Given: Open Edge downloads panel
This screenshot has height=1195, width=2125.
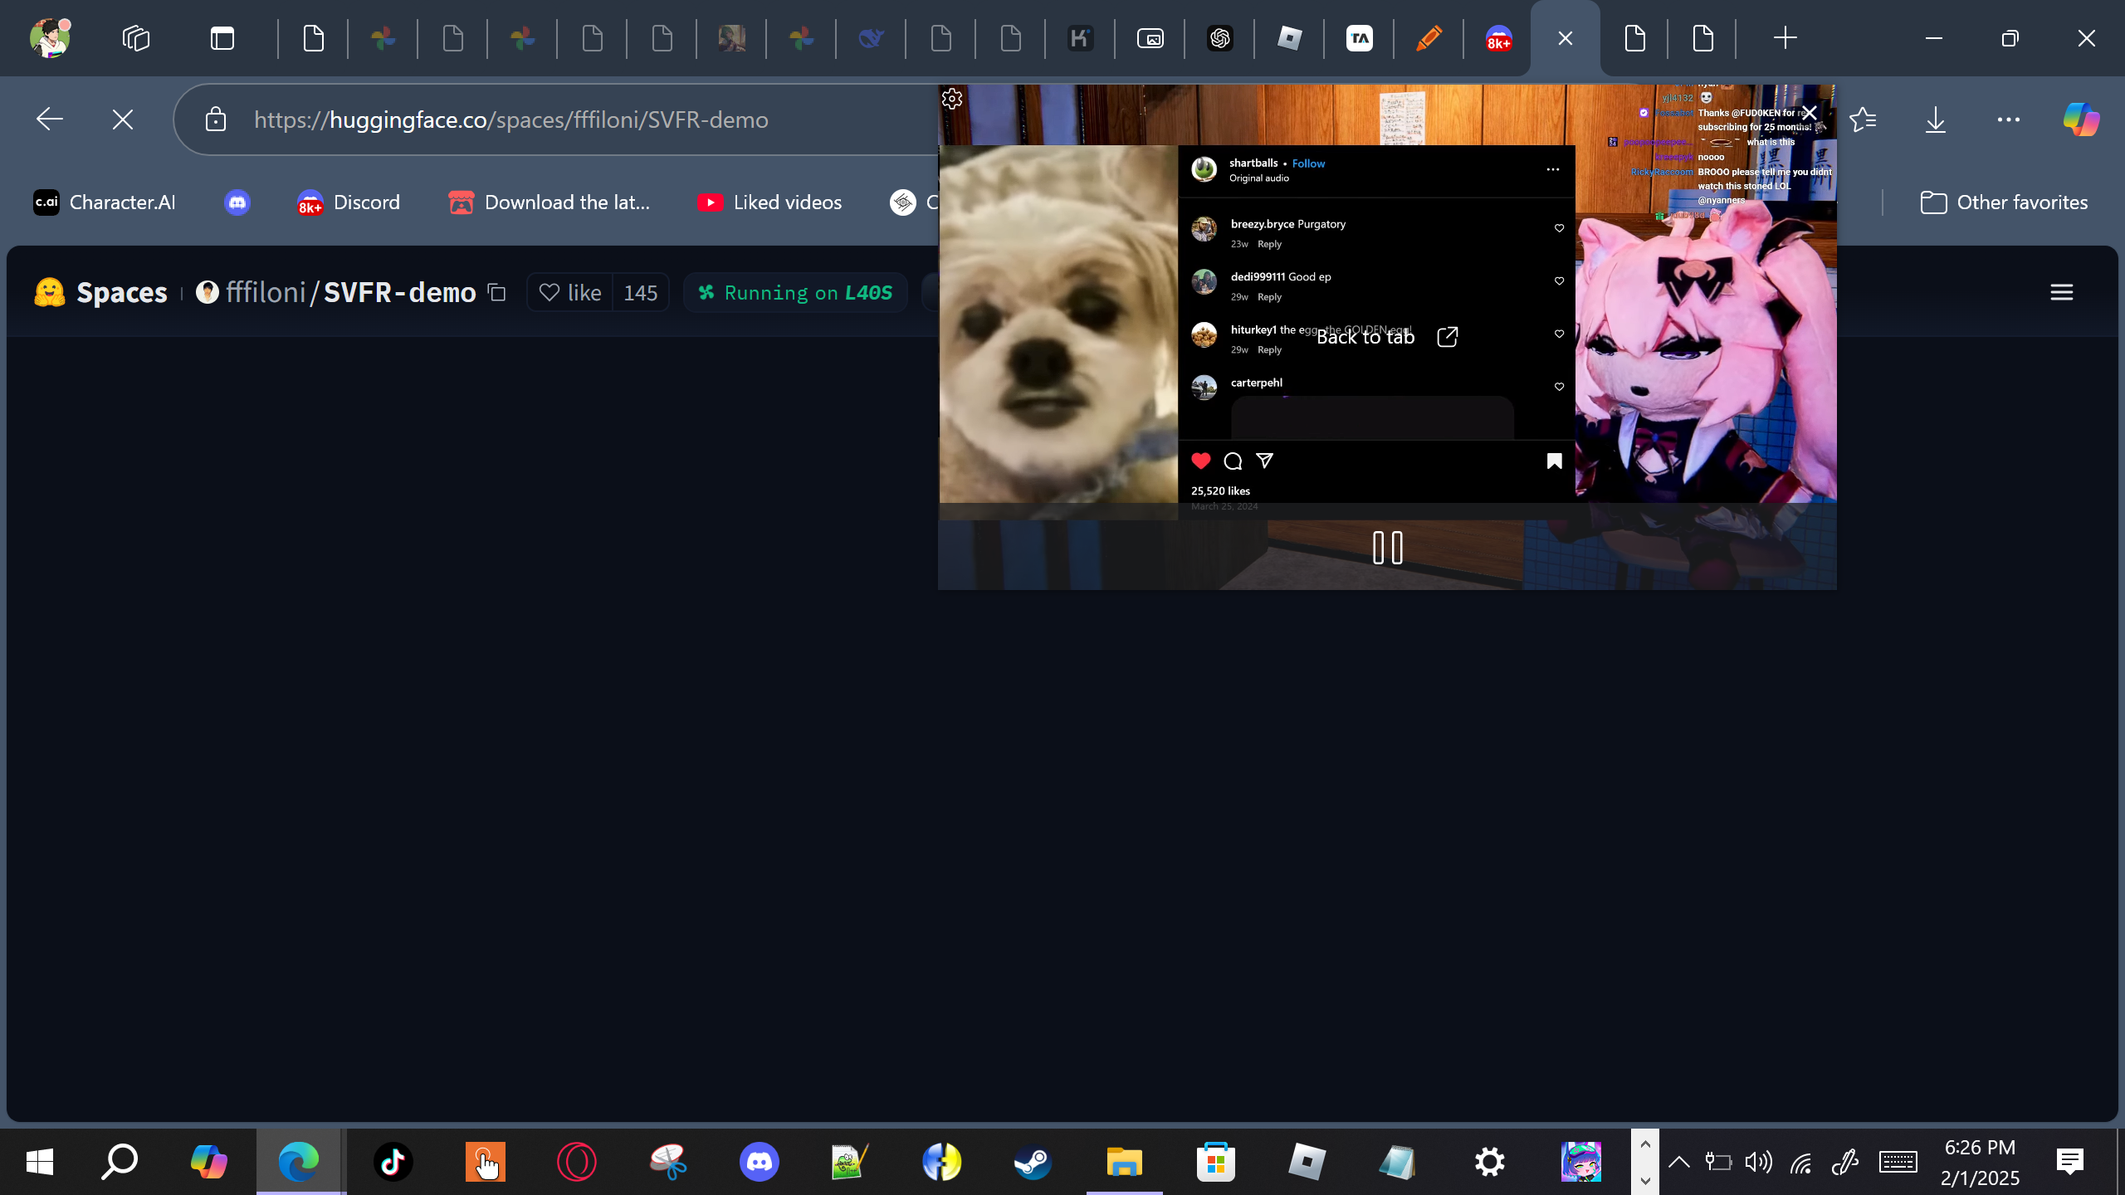Looking at the screenshot, I should 1935,120.
